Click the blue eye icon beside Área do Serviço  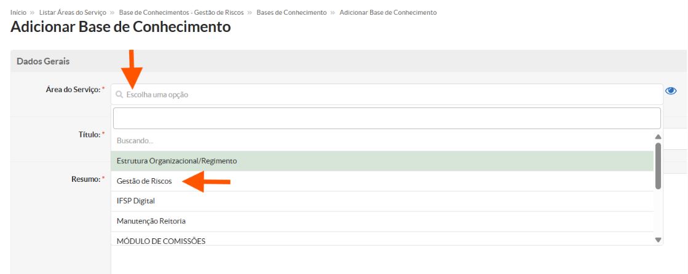click(671, 91)
